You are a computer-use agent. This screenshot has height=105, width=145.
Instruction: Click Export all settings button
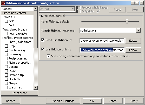pos(63,101)
